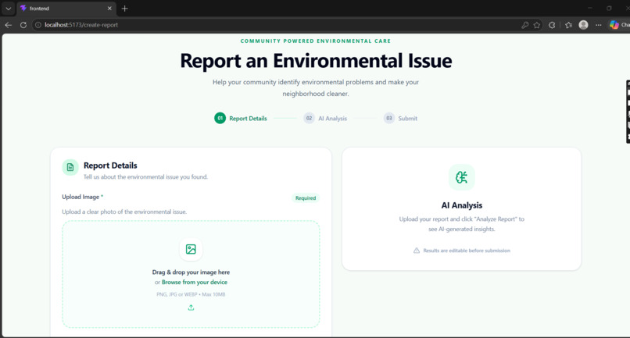Open the browser profile avatar
Image resolution: width=630 pixels, height=338 pixels.
(x=583, y=25)
